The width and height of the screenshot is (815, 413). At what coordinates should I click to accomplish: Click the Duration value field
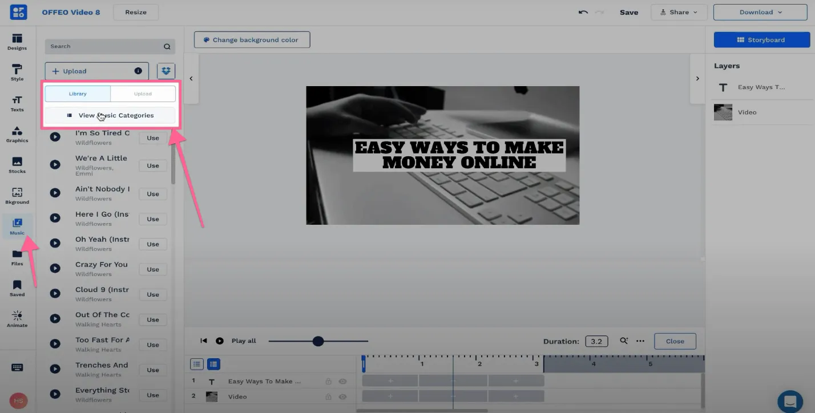pos(596,341)
